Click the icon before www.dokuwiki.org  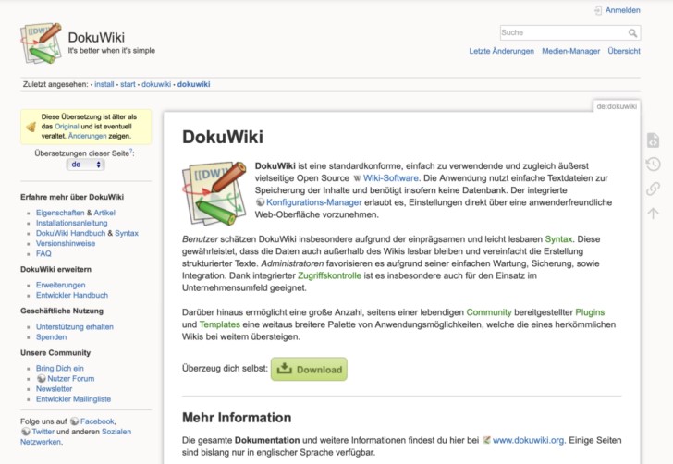tap(486, 440)
